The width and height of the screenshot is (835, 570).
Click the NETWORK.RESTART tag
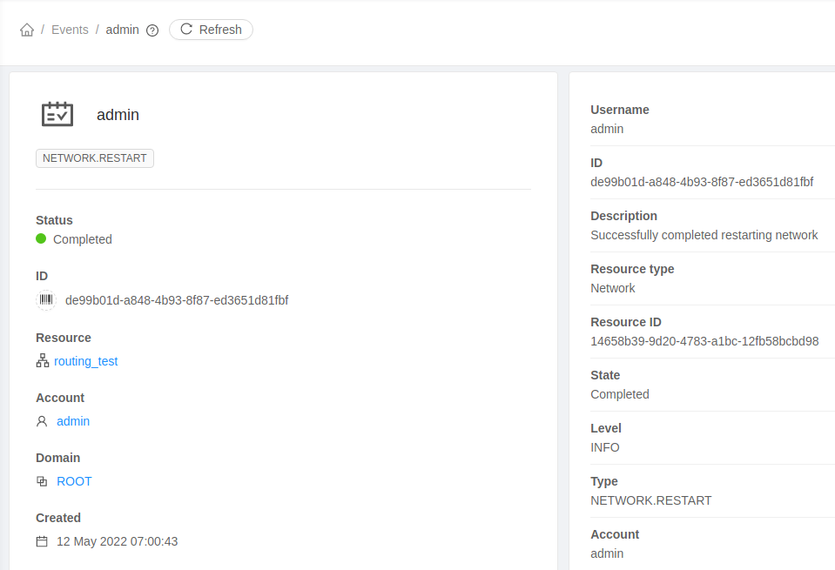(x=95, y=158)
